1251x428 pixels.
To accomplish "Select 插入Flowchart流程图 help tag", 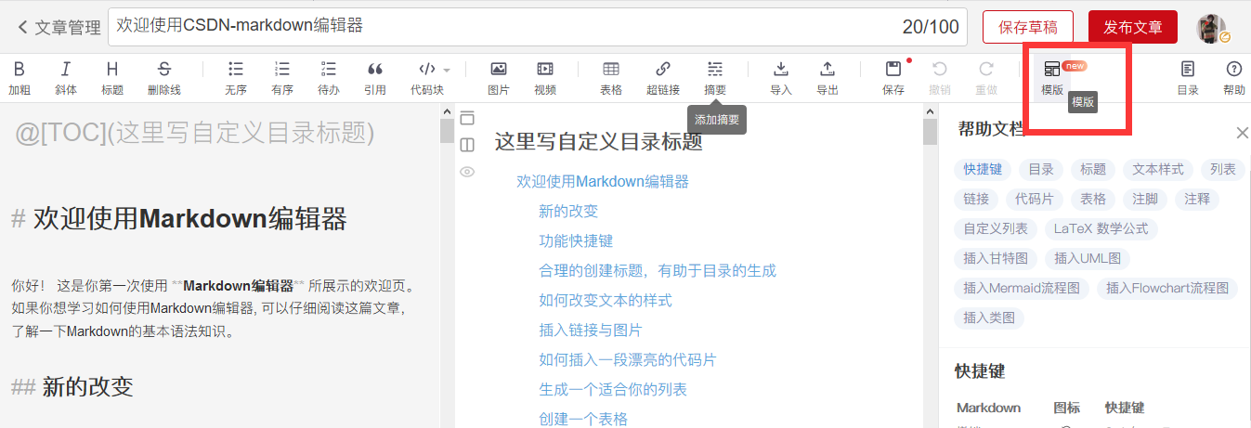I will [x=1167, y=288].
